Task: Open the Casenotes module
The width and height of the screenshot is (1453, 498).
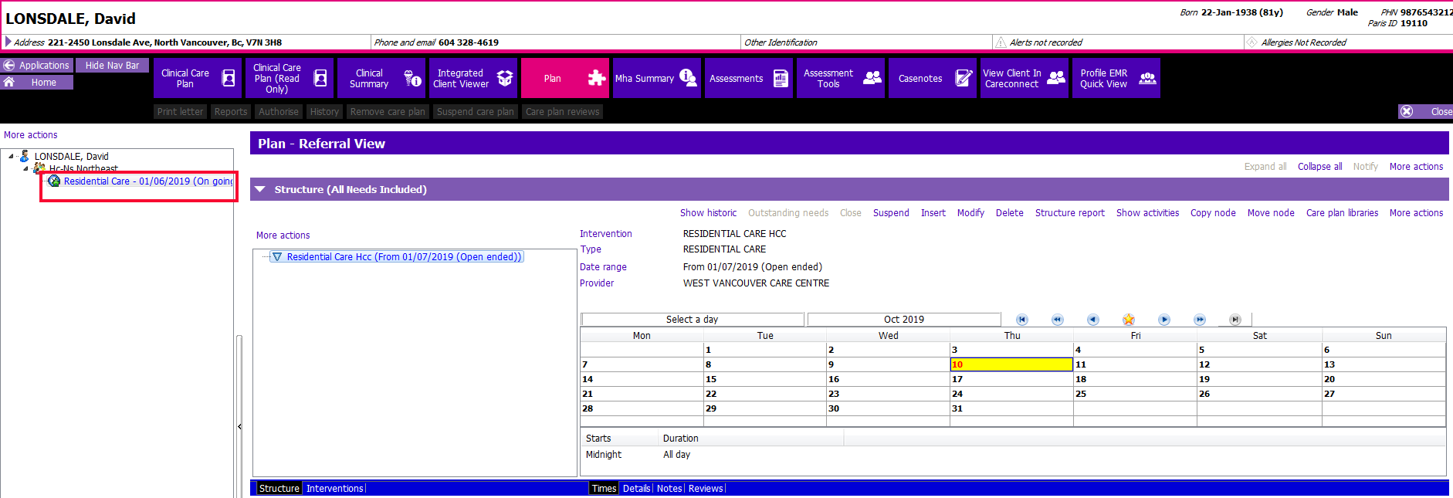Action: 932,78
